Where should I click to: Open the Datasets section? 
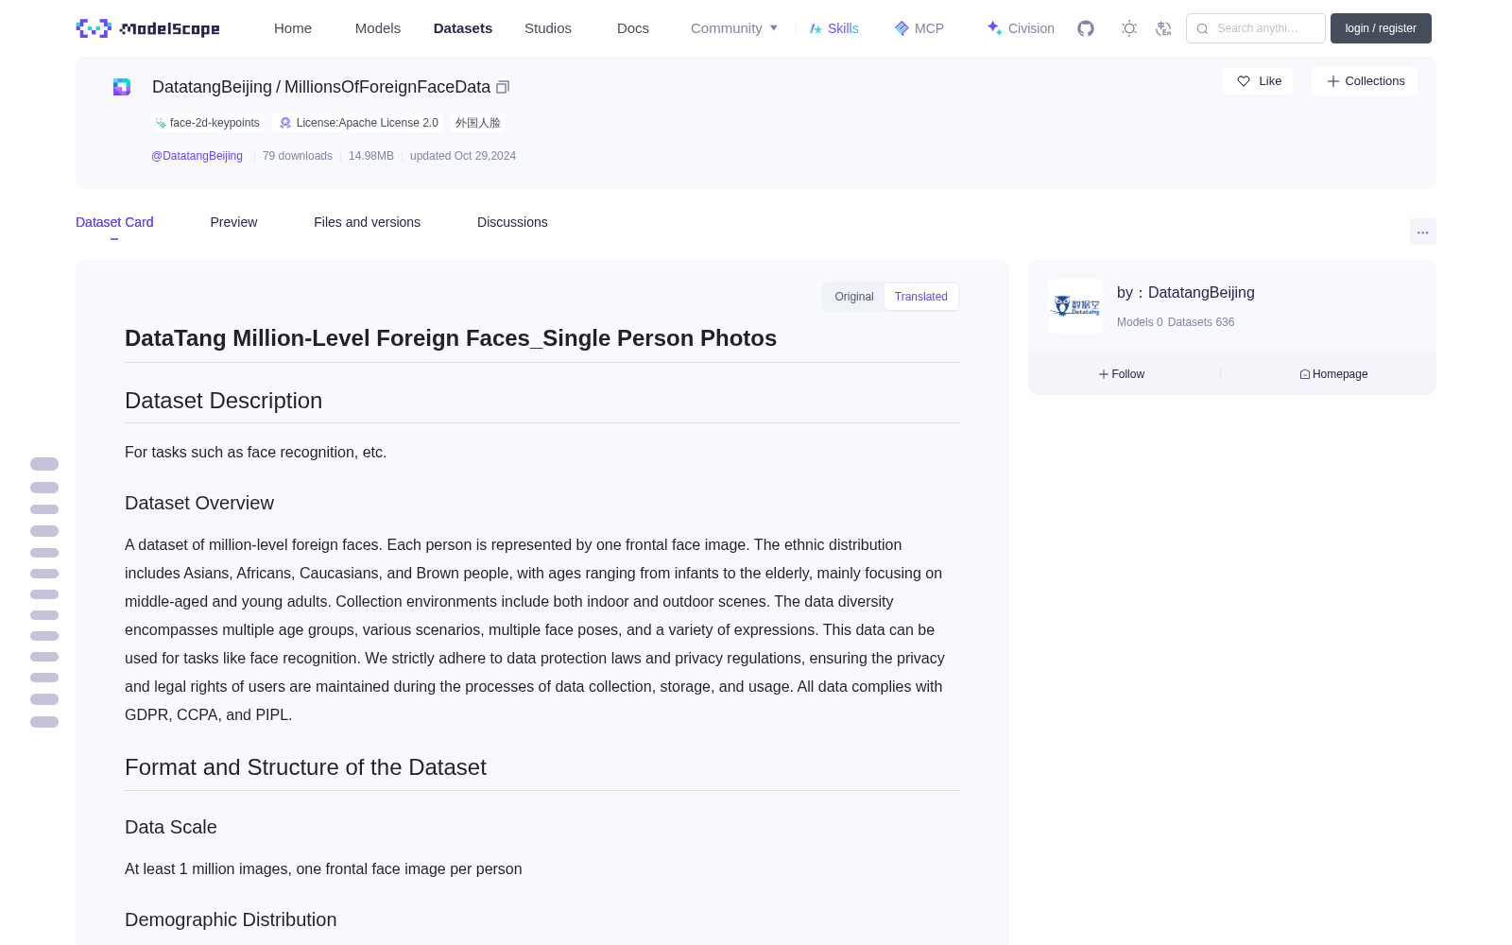(x=463, y=28)
